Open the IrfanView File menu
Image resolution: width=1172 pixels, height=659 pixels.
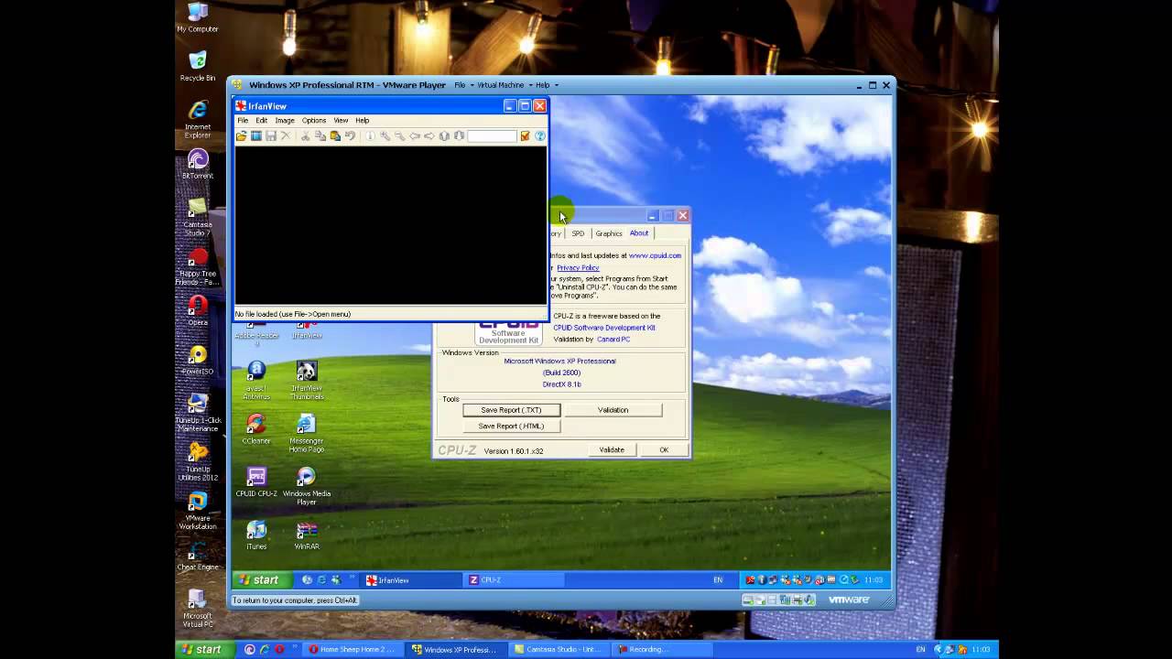[x=243, y=120]
